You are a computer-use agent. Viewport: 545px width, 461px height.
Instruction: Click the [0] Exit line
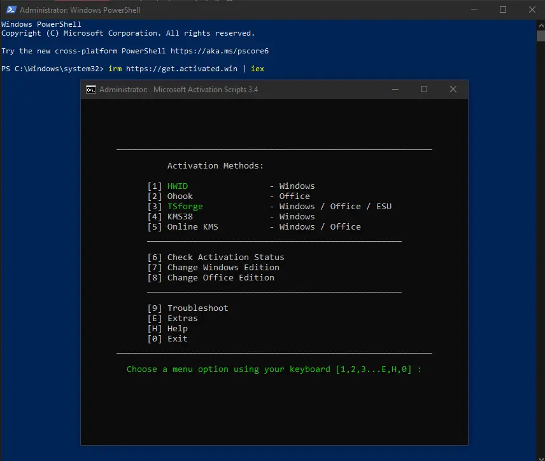(167, 339)
